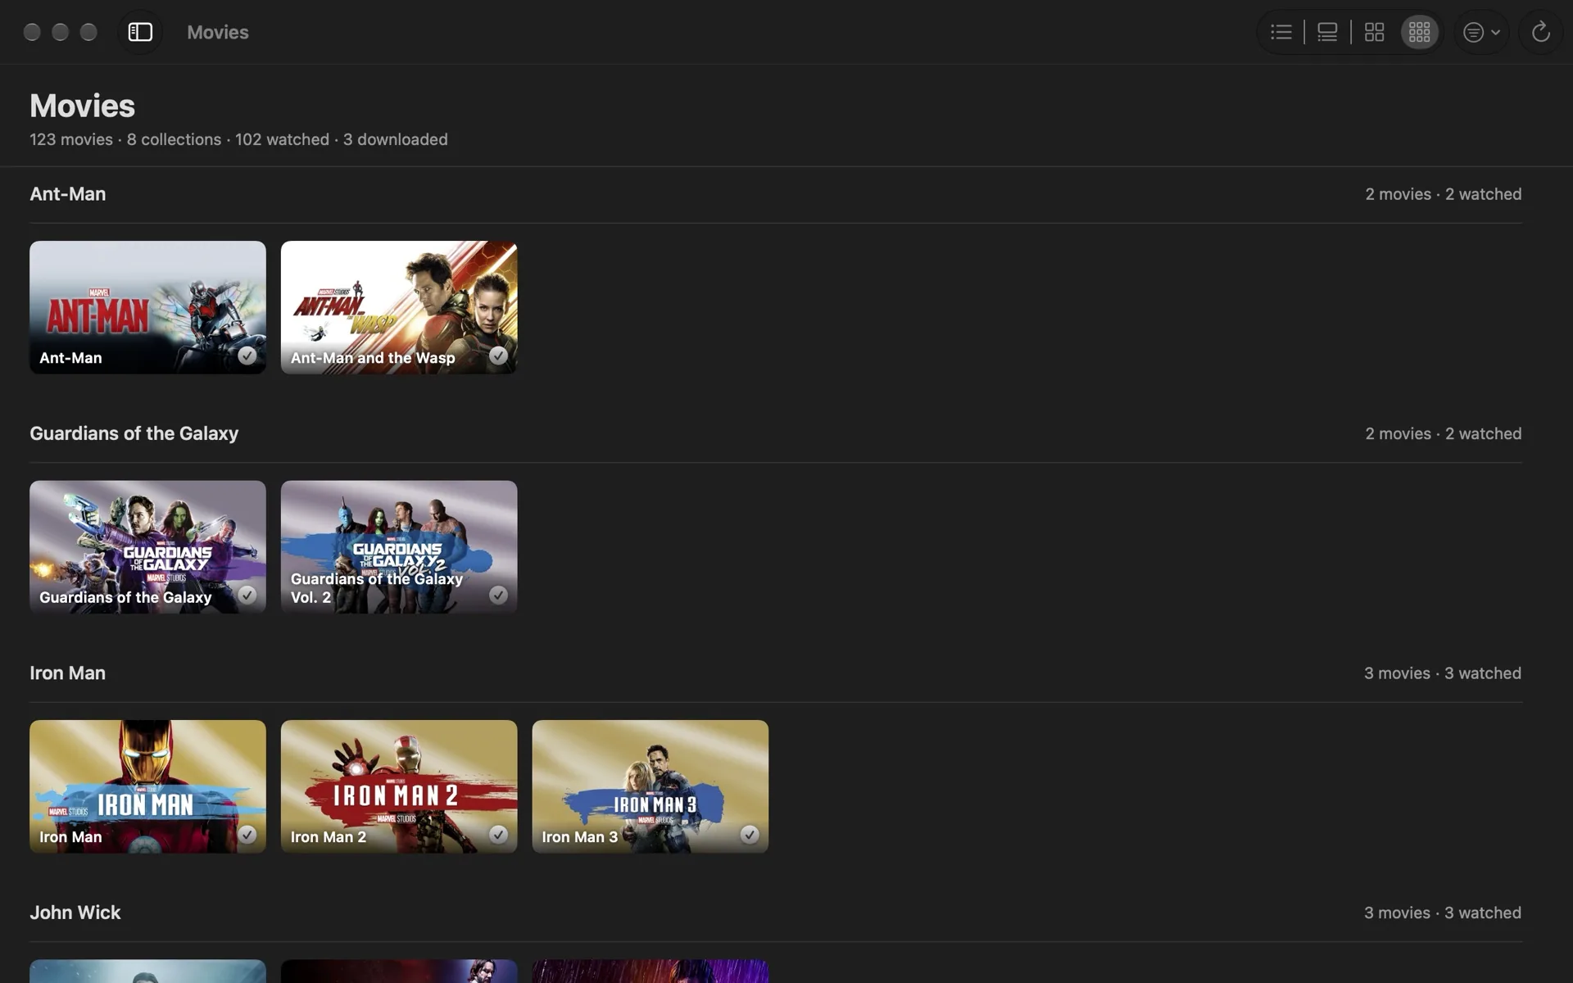Viewport: 1573px width, 983px height.
Task: Open the Iron Man 3 poster
Action: click(651, 786)
